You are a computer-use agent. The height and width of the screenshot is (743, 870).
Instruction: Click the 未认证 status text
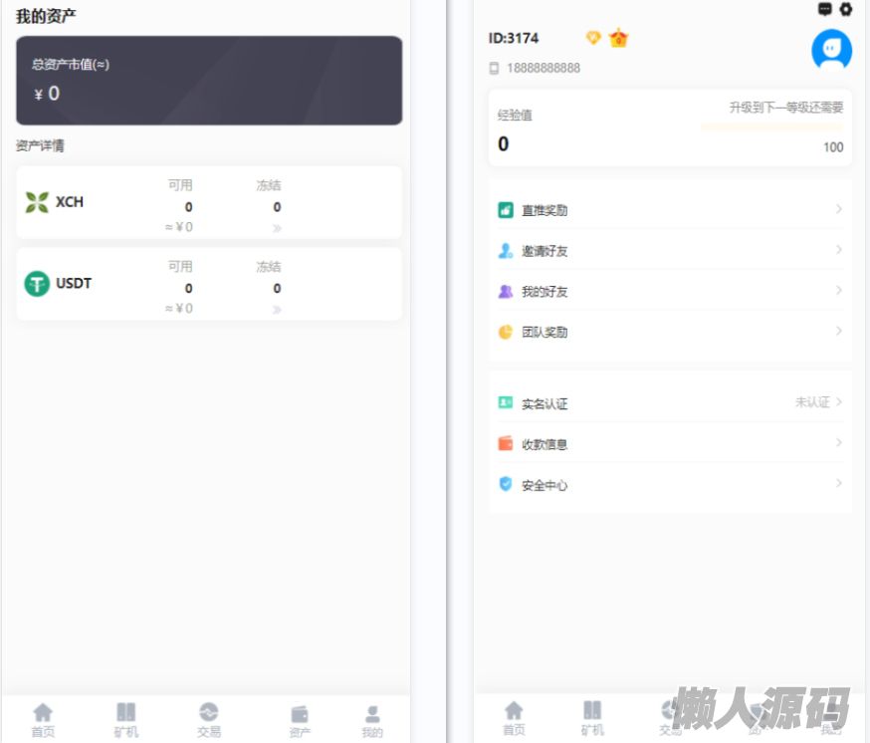tap(812, 402)
